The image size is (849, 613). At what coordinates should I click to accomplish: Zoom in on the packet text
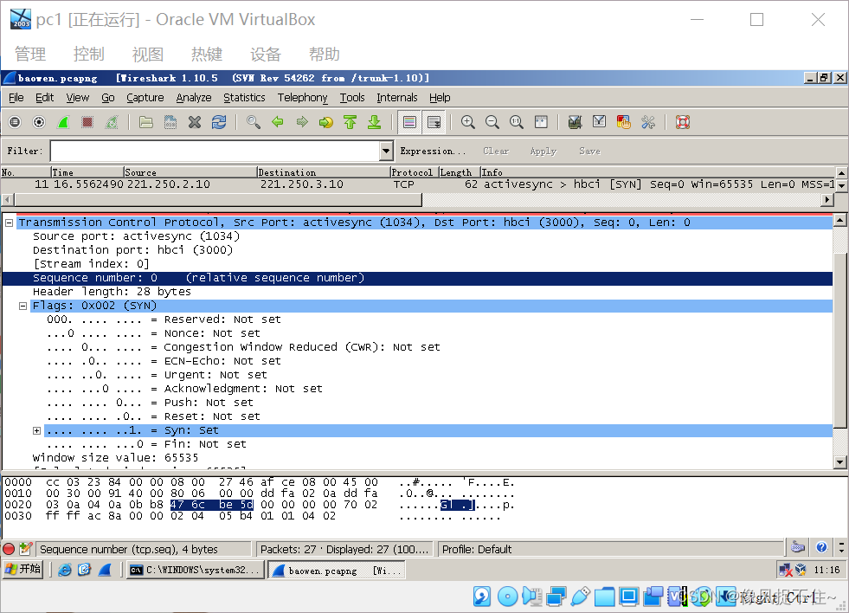(468, 122)
